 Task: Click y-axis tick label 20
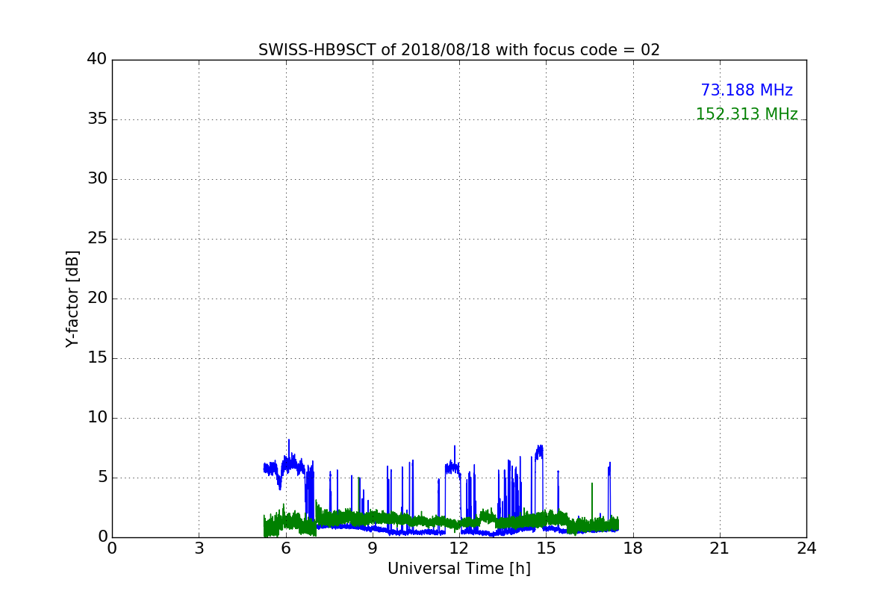tap(97, 298)
